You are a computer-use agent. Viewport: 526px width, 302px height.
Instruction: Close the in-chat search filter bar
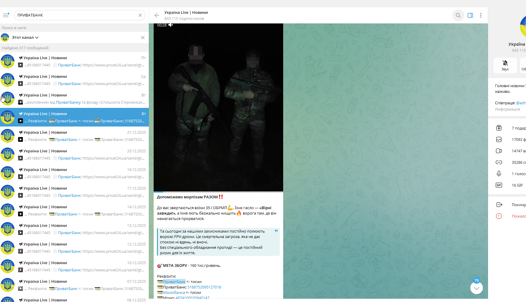(x=143, y=38)
